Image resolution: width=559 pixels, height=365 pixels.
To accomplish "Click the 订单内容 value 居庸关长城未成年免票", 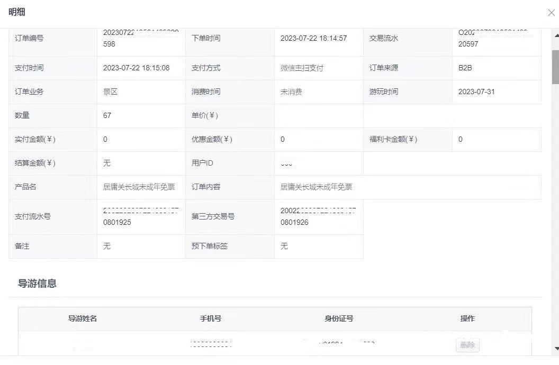I will pyautogui.click(x=316, y=187).
